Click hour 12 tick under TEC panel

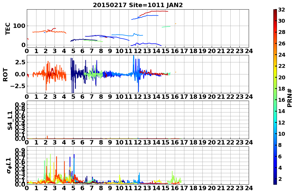(x=138, y=51)
